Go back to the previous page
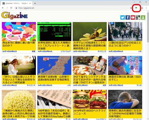The height and width of the screenshot is (120, 149). pos(3,8)
